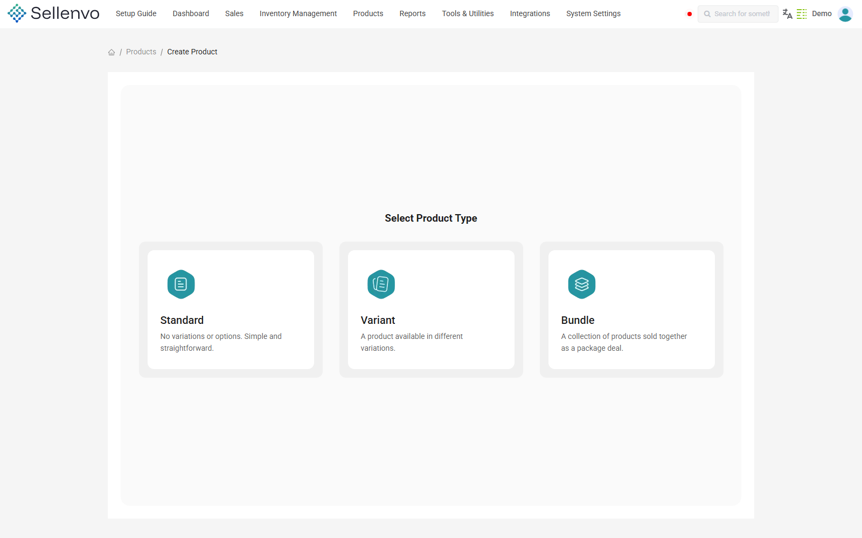The width and height of the screenshot is (862, 538).
Task: Open the language translate icon
Action: [788, 14]
